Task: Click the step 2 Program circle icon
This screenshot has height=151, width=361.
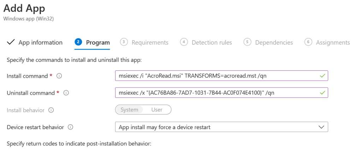Action: coord(78,42)
